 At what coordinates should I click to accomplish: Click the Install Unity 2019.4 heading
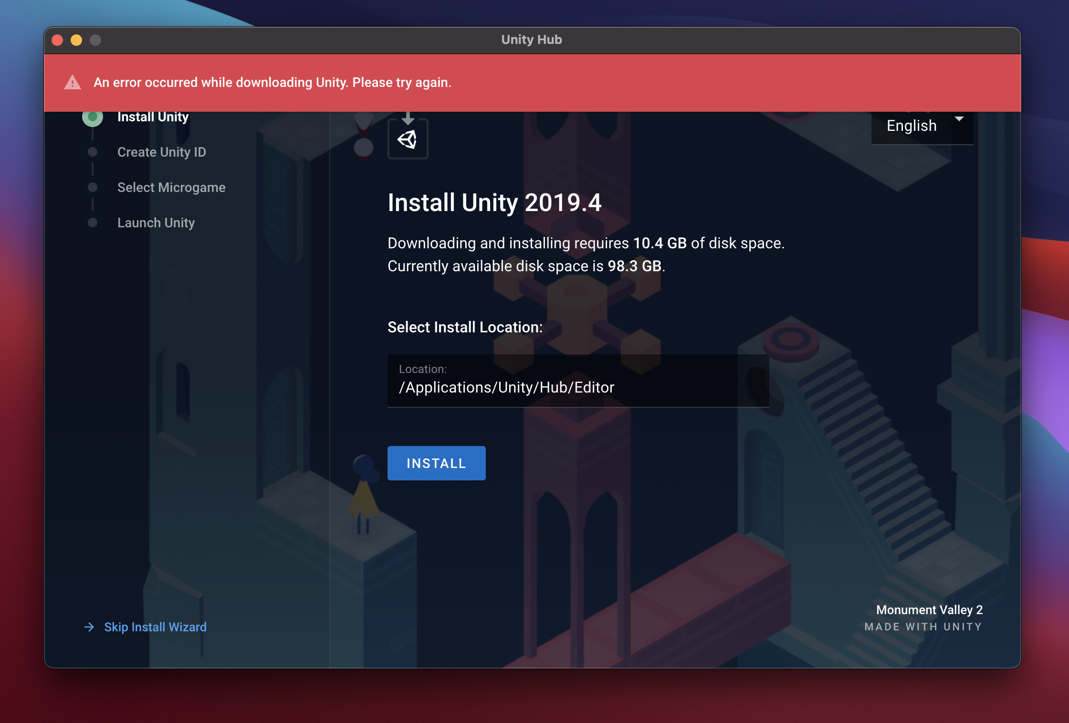pos(494,202)
